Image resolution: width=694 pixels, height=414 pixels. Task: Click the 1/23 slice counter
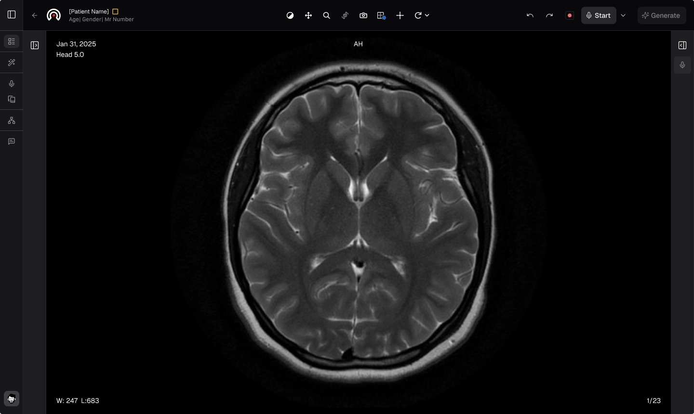(654, 401)
